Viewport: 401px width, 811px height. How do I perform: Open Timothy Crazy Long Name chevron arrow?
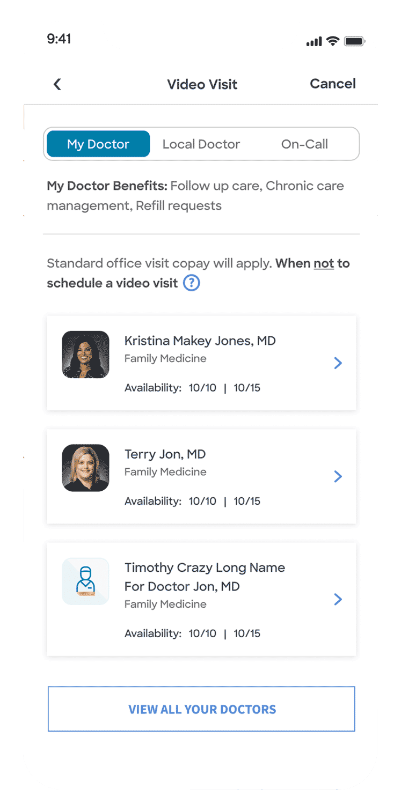coord(338,599)
